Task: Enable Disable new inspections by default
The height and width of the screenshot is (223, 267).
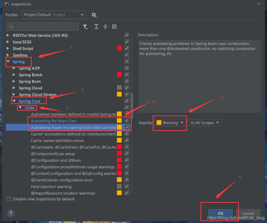Action: point(9,199)
